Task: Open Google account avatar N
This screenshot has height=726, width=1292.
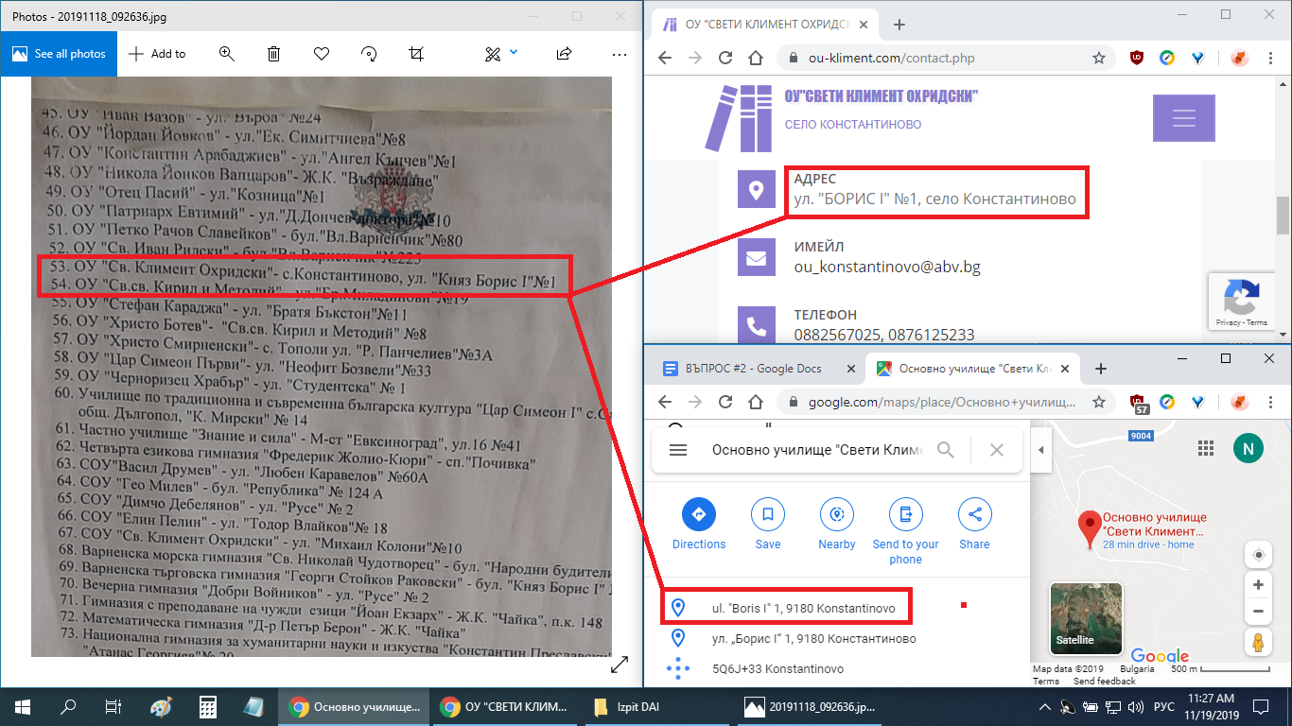Action: 1248,448
